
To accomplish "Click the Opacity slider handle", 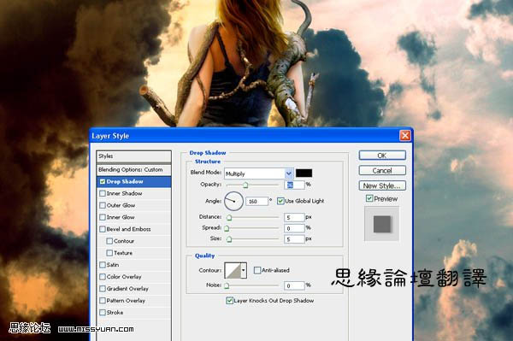I will [245, 185].
